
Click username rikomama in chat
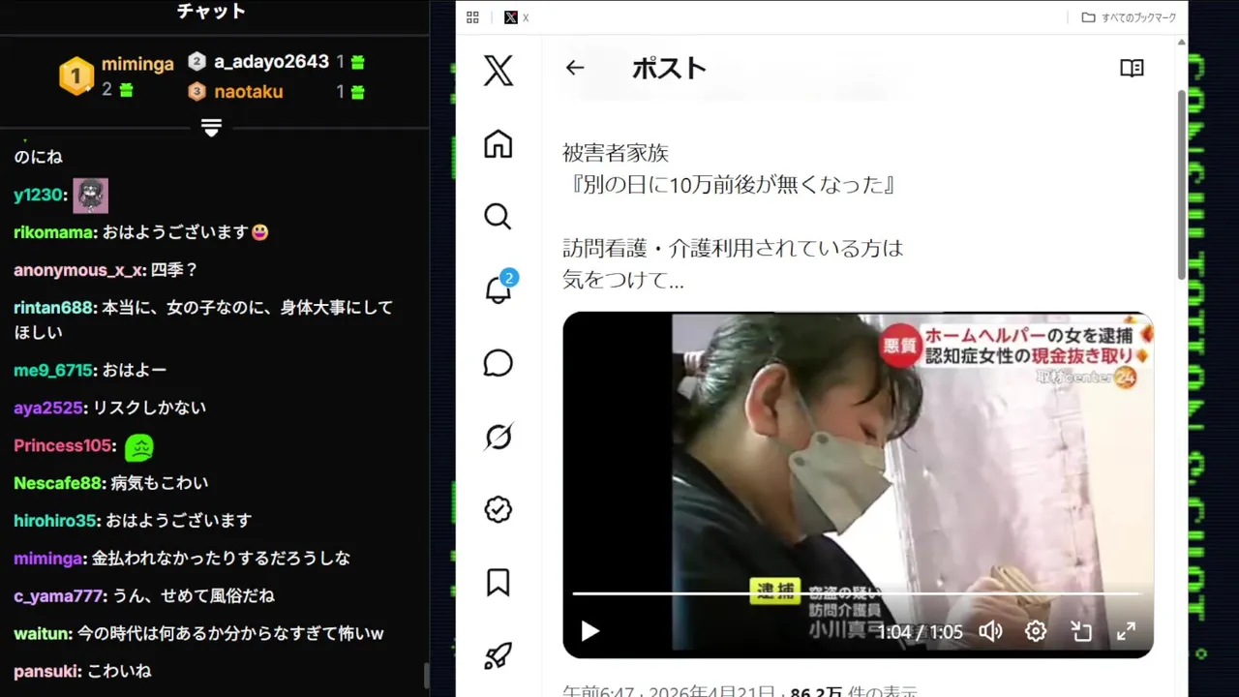(54, 232)
